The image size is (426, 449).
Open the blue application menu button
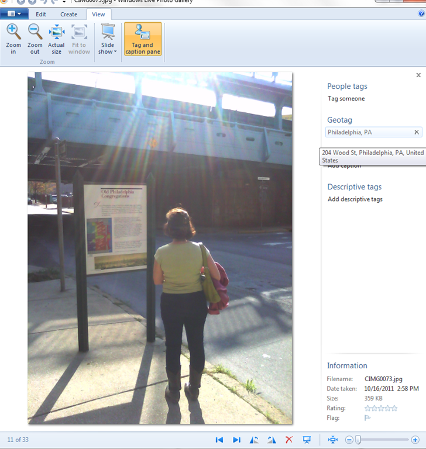point(15,13)
